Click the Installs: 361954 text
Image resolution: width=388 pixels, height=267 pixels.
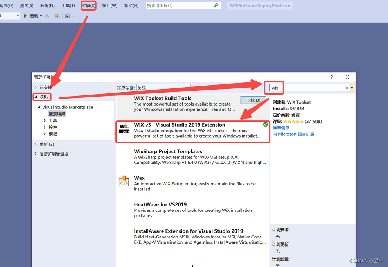click(288, 109)
